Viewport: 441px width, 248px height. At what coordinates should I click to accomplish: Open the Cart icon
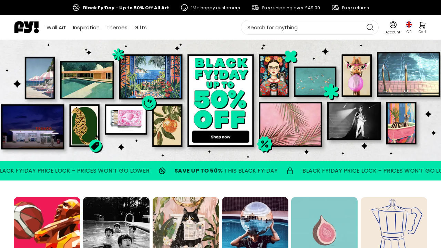point(422,28)
